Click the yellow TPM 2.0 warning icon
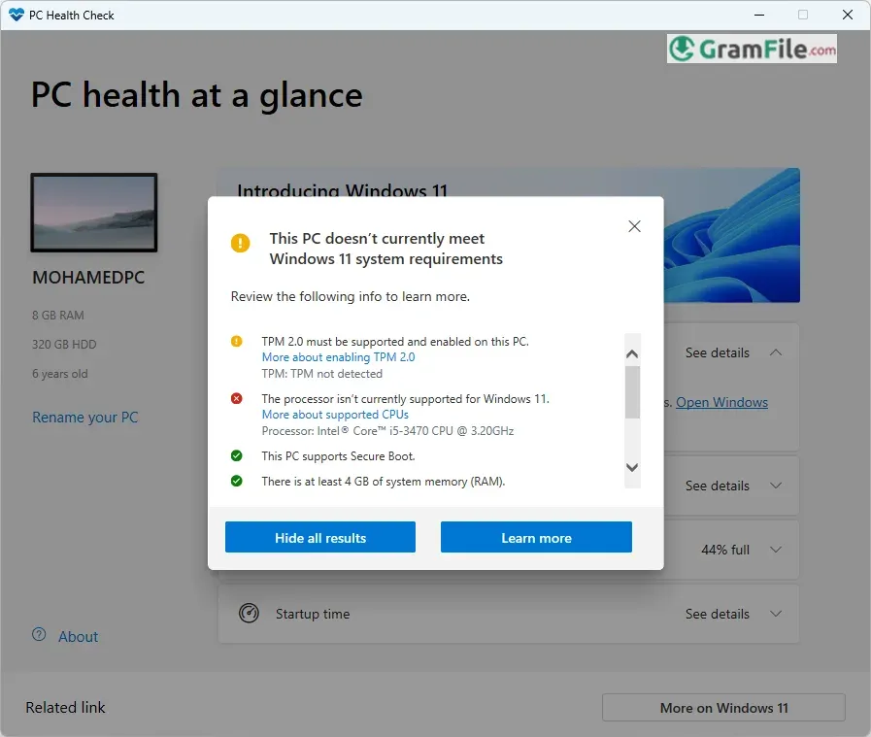871x737 pixels. [x=237, y=341]
